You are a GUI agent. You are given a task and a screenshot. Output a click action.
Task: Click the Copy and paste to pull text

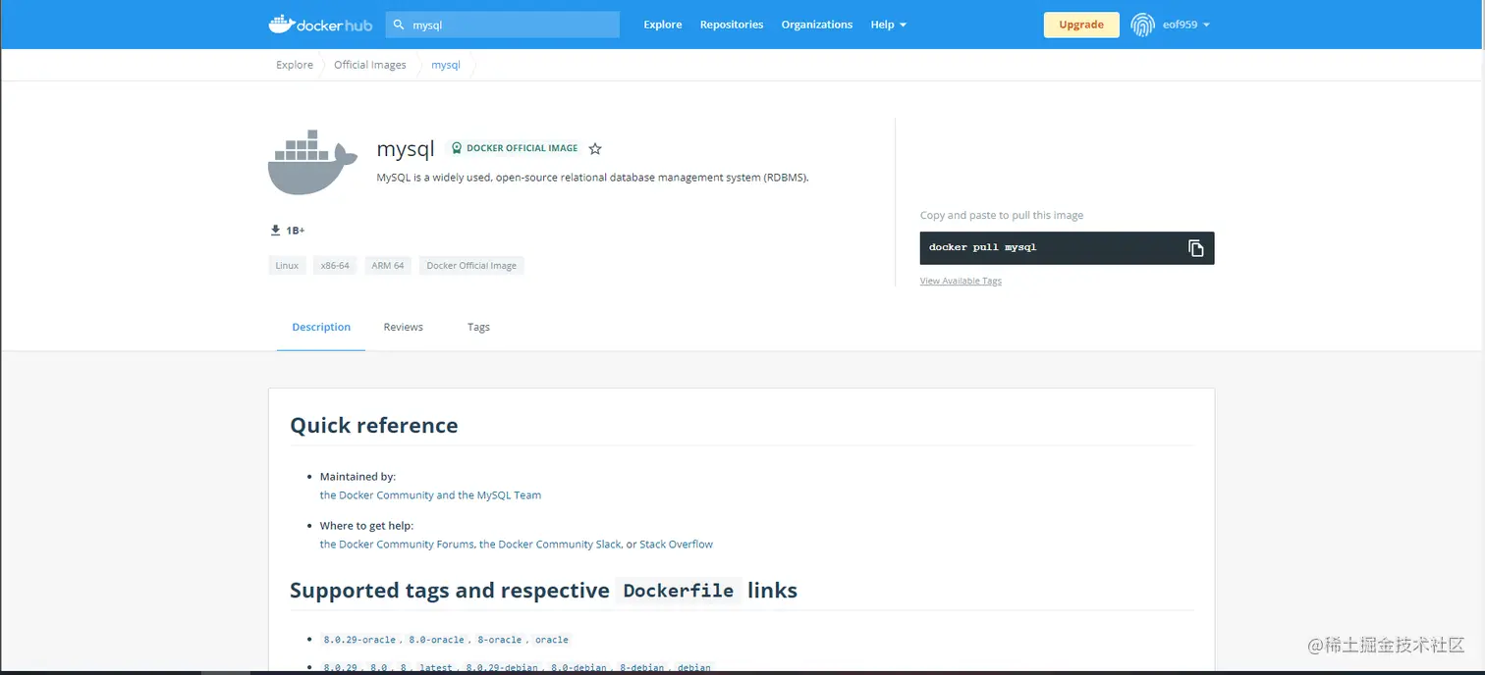(1002, 215)
